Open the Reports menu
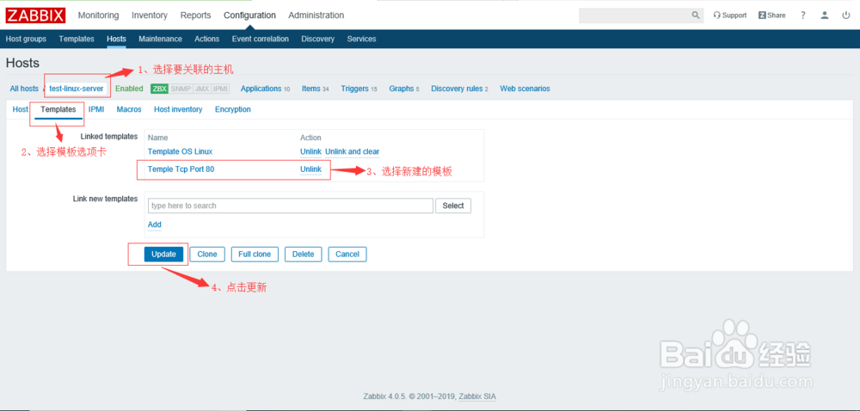The image size is (860, 411). coord(196,15)
